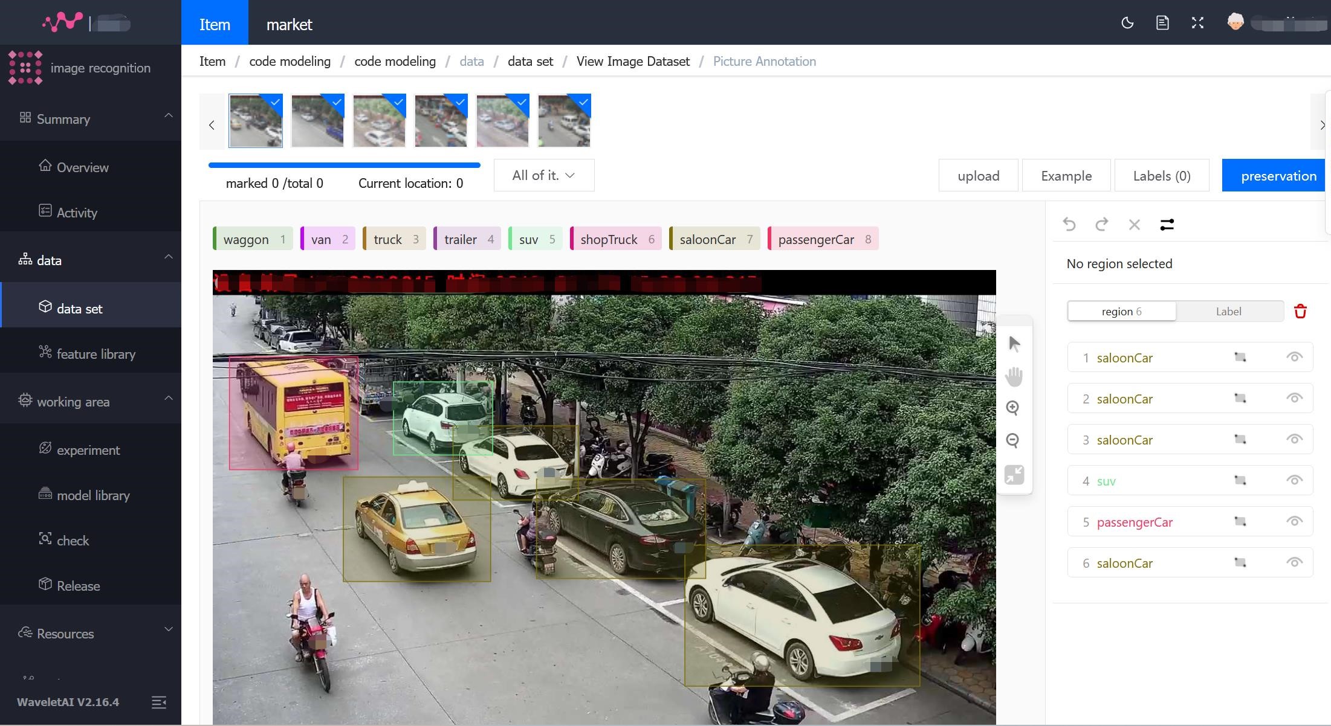Hide region 5 passengerCar with eye icon
Screen dimensions: 1331x726
click(1294, 521)
